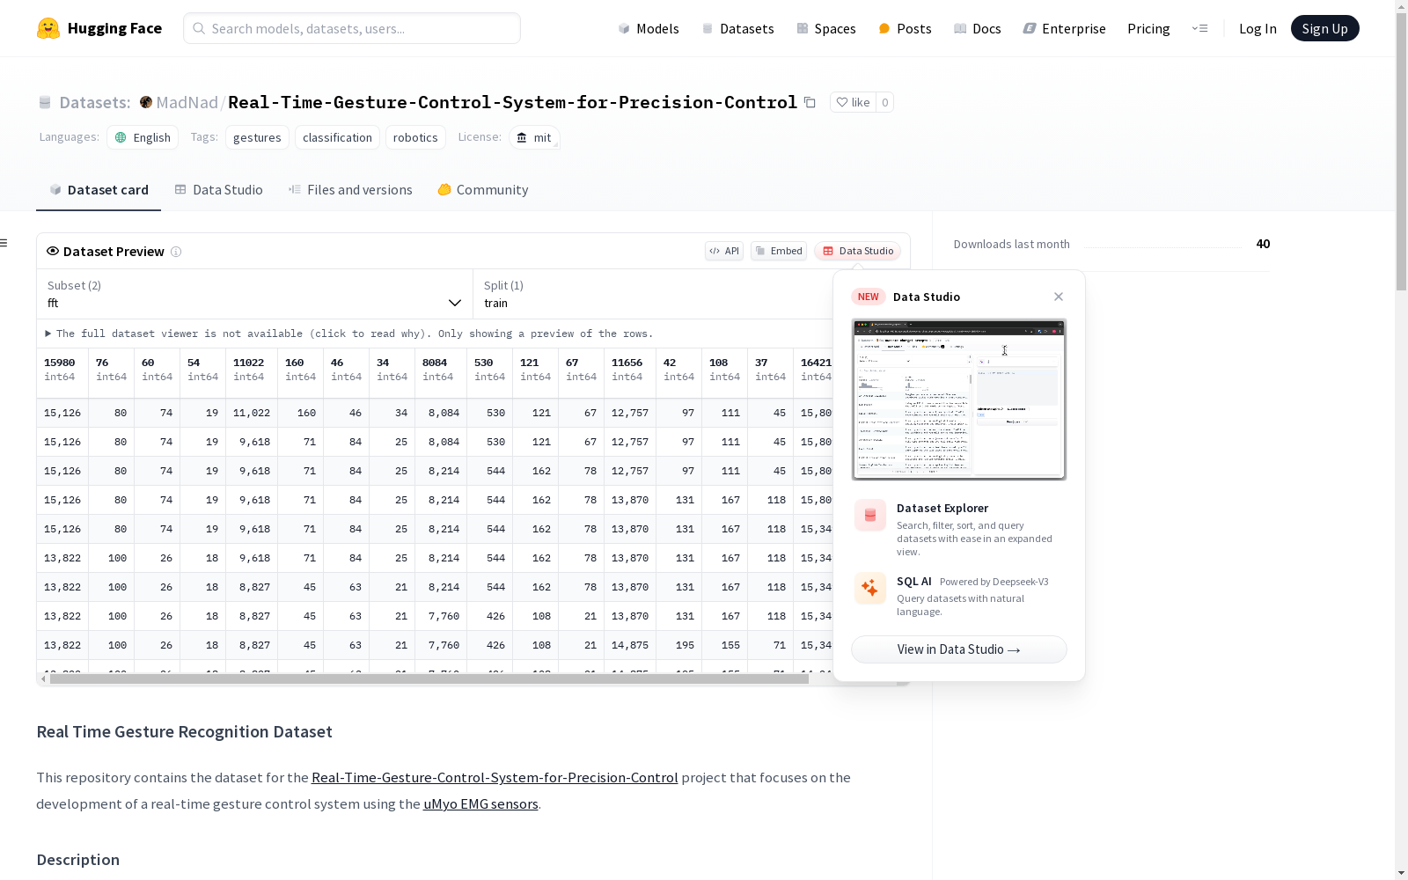Open the extra navigation menu icon

pos(1199,28)
